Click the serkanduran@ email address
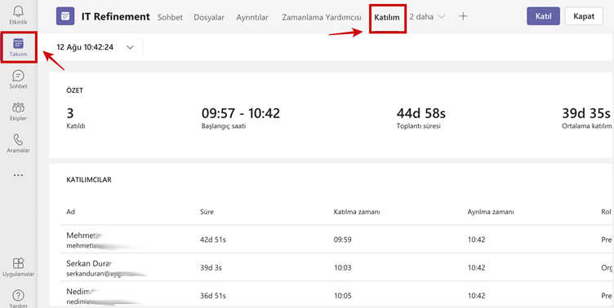This screenshot has height=308, width=614. (x=101, y=274)
